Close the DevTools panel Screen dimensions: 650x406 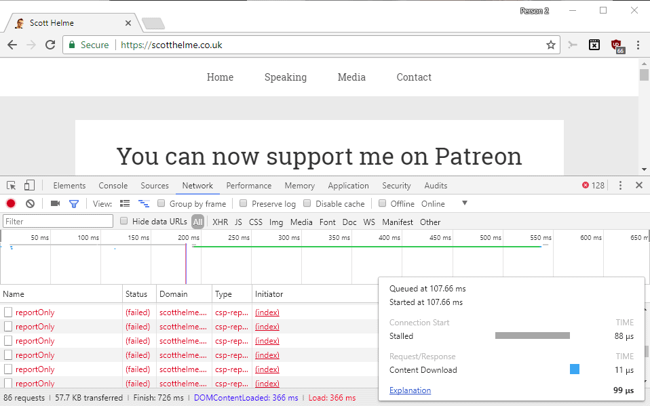click(639, 185)
